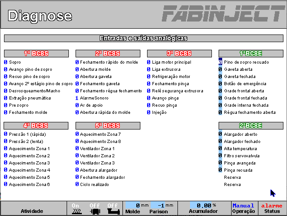The height and width of the screenshot is (216, 287).
Task: Click the Entradas e saídas analógicas title
Action: [143, 39]
